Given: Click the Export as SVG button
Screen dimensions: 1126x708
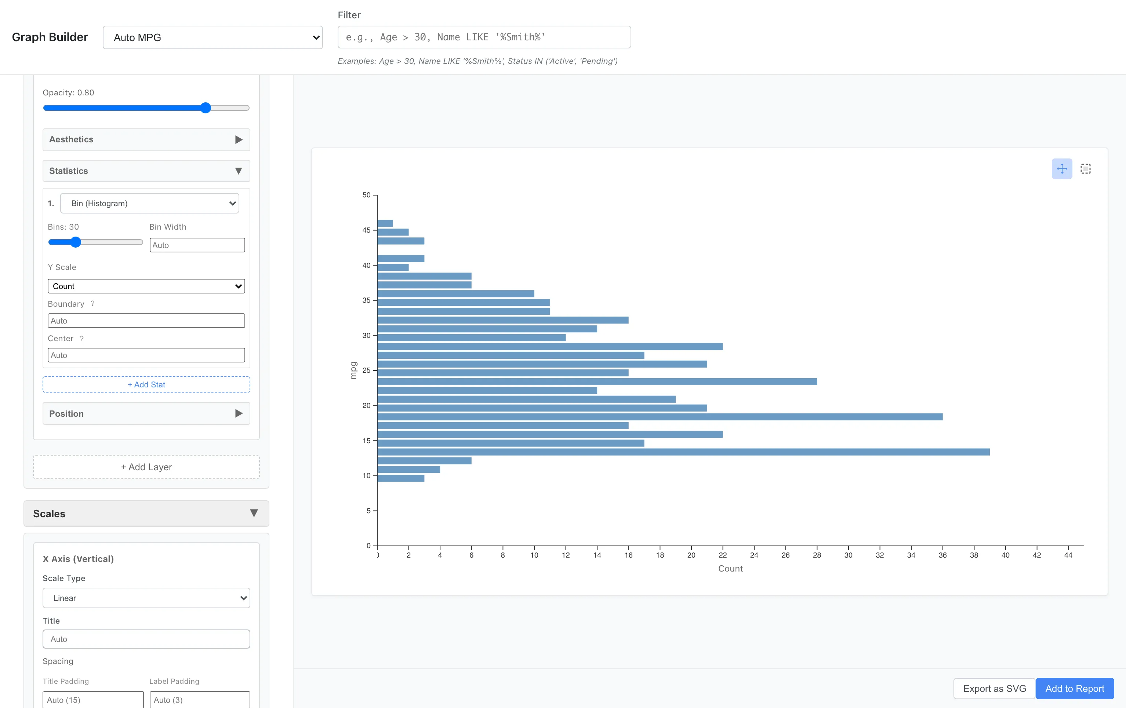Looking at the screenshot, I should tap(994, 688).
